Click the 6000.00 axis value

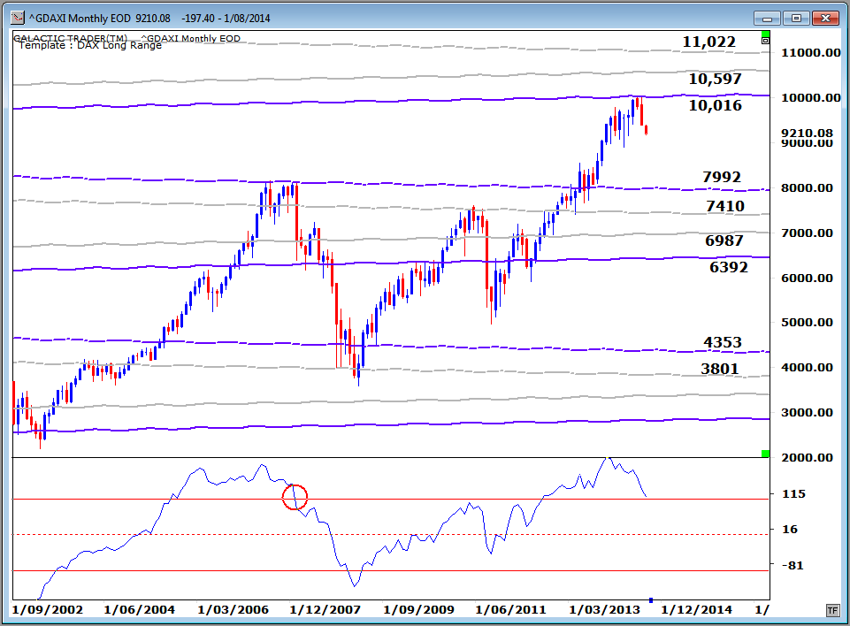pyautogui.click(x=807, y=278)
